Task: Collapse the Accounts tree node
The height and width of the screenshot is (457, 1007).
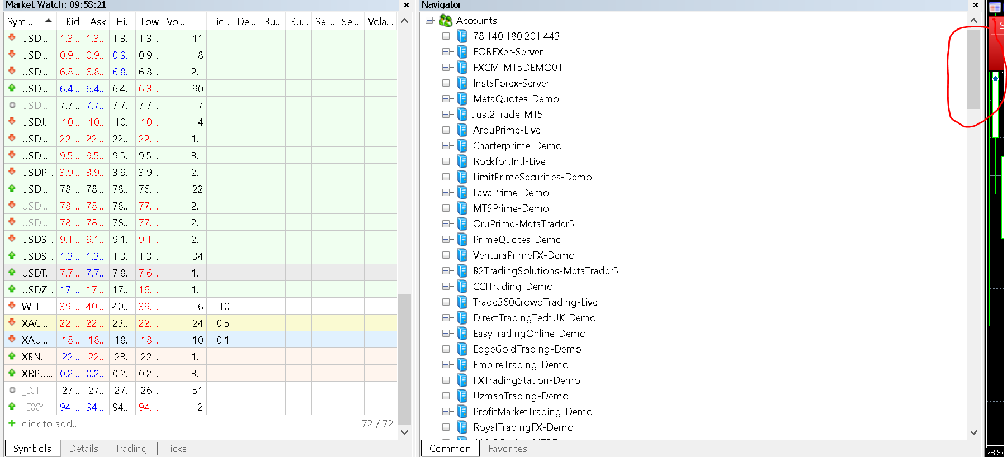Action: tap(429, 21)
